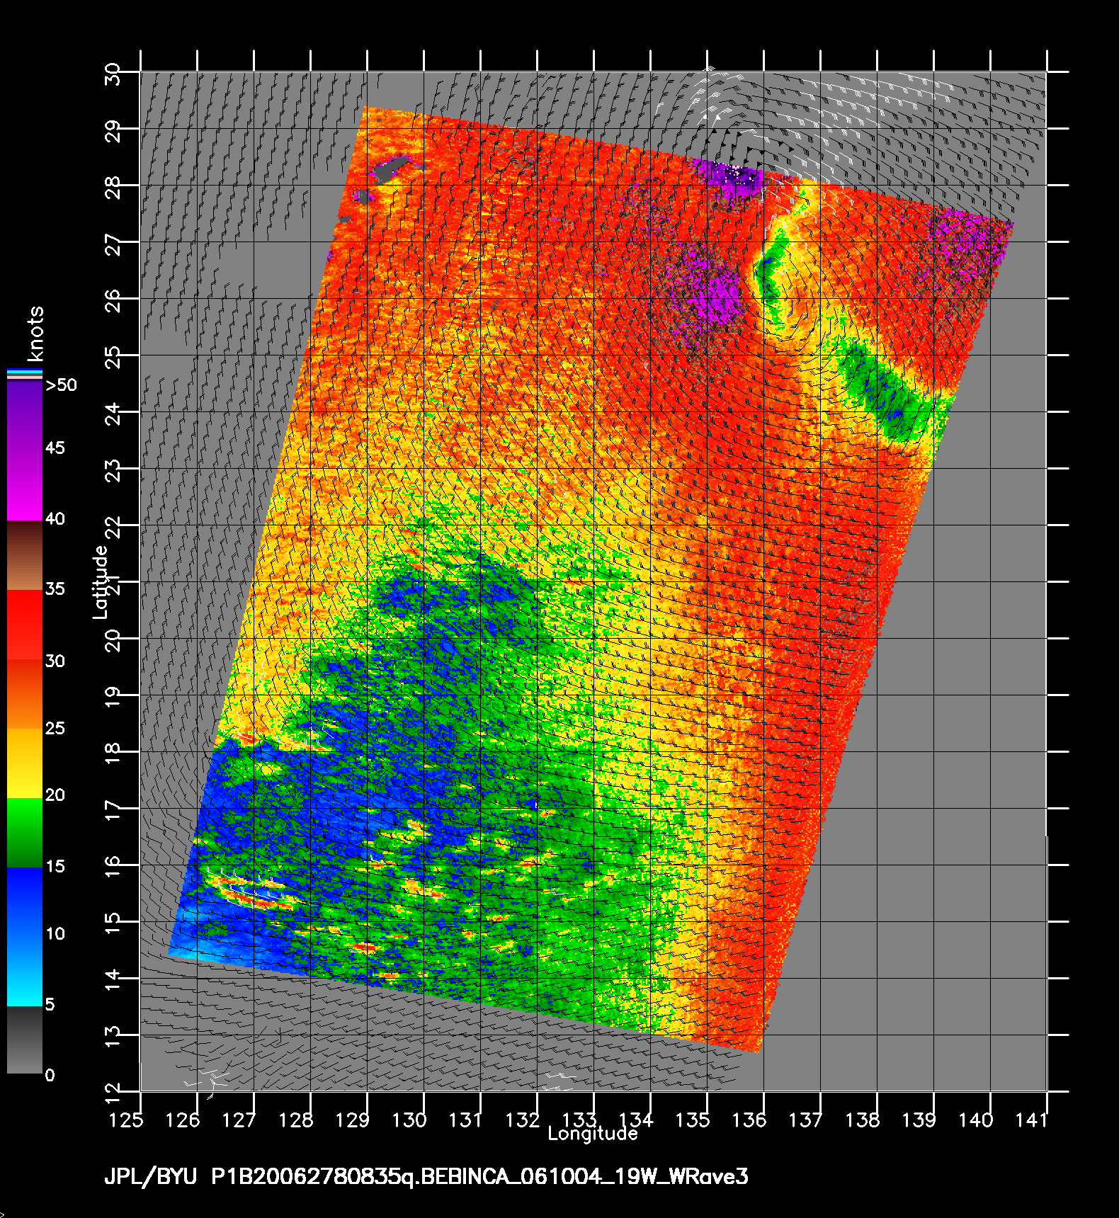Click the 'Longitude' axis title

pyautogui.click(x=593, y=1134)
